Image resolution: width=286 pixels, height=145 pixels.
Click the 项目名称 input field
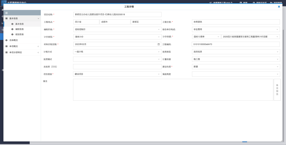pos(117,14)
